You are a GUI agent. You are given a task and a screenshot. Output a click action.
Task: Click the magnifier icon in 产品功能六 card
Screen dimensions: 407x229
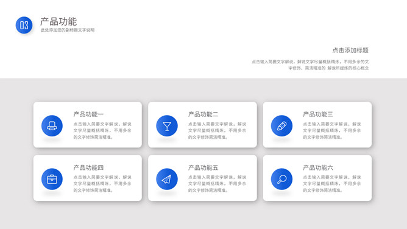(281, 179)
